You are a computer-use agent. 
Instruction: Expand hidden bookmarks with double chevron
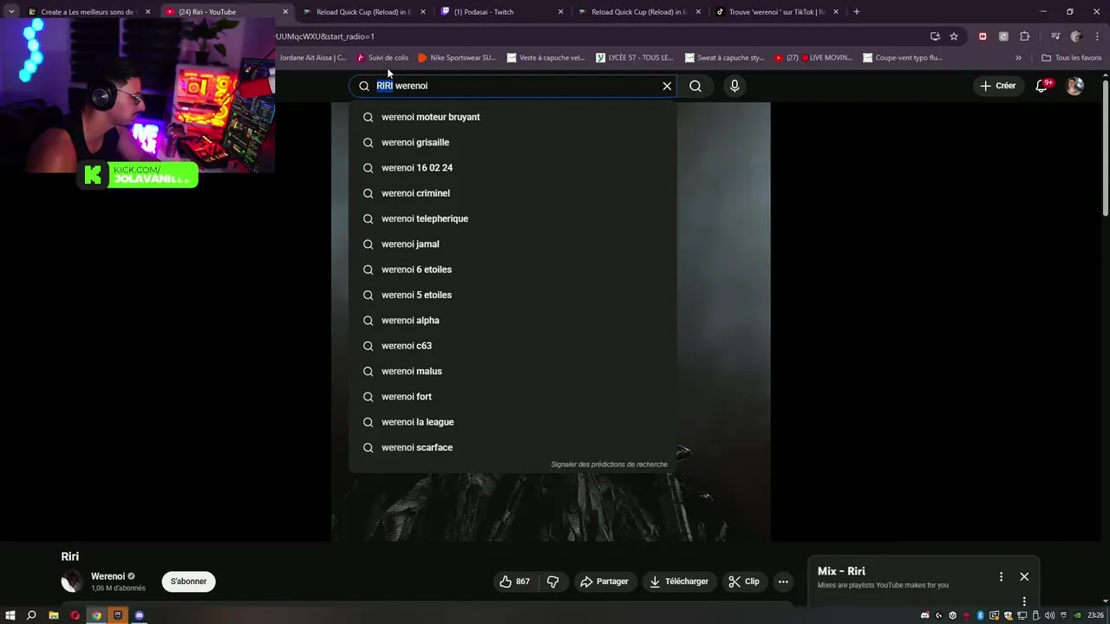coord(1018,58)
